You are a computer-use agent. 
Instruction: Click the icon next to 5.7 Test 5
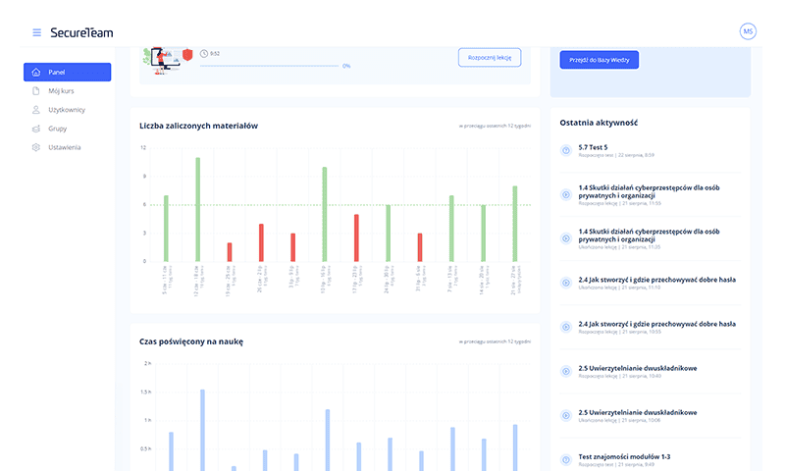pos(566,150)
